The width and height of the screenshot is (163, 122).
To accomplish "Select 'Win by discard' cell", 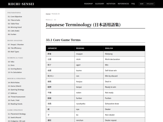I will (124, 76).
